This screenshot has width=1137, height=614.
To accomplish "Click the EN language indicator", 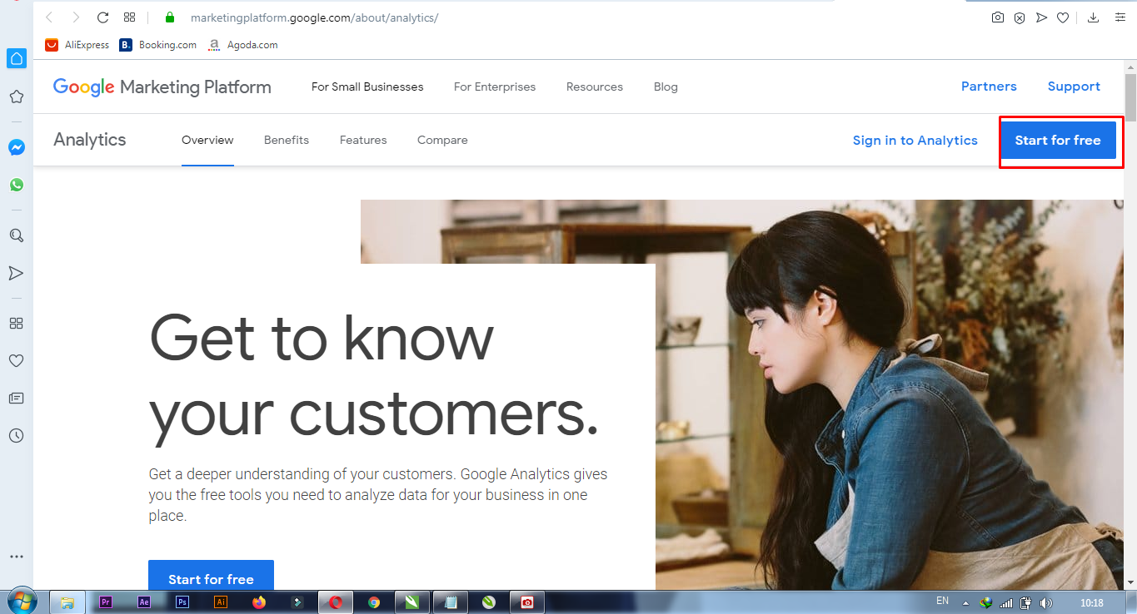I will [942, 601].
